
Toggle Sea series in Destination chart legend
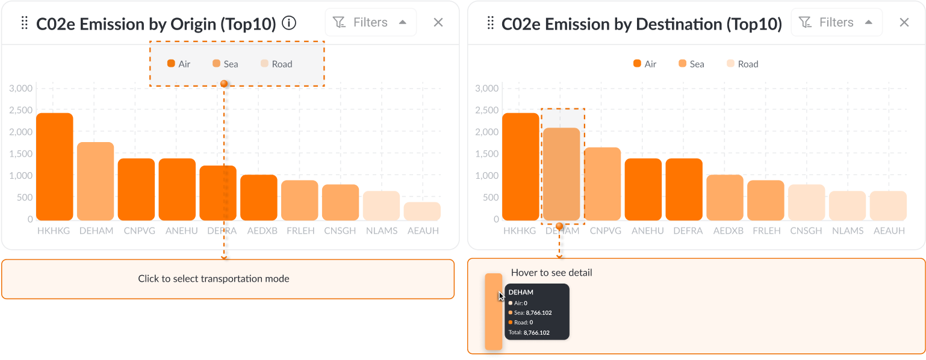click(691, 64)
